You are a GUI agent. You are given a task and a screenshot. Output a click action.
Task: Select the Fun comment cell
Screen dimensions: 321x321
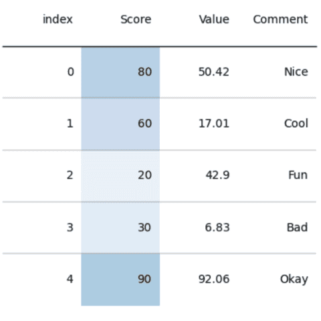pyautogui.click(x=298, y=175)
